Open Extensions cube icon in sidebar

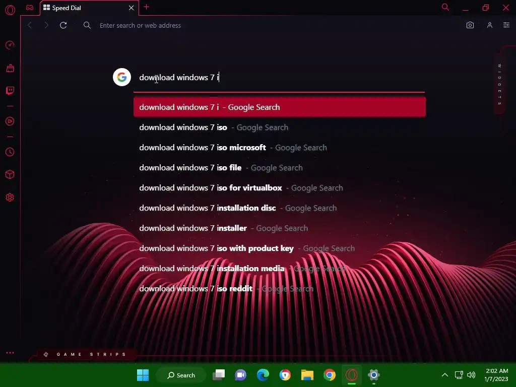point(10,174)
